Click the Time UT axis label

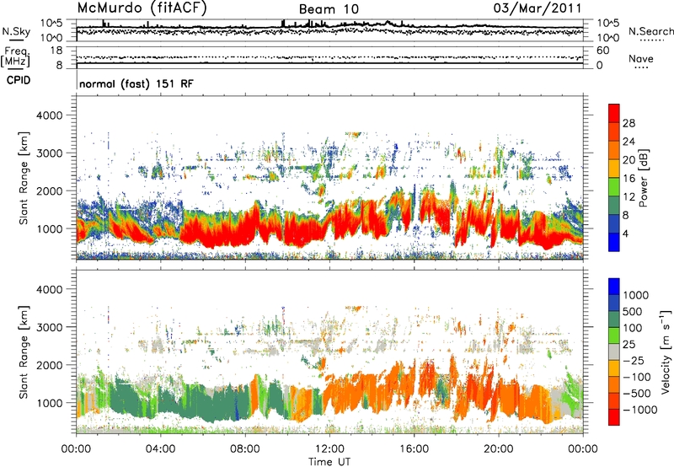tap(329, 462)
